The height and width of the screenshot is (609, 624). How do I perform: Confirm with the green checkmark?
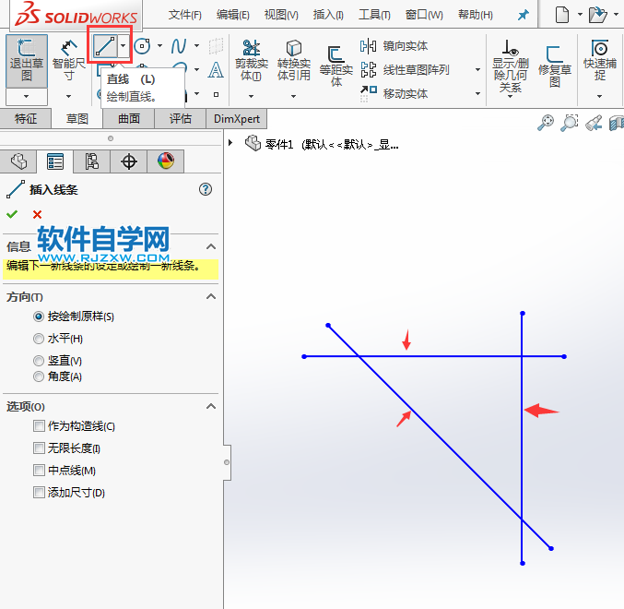pos(12,214)
